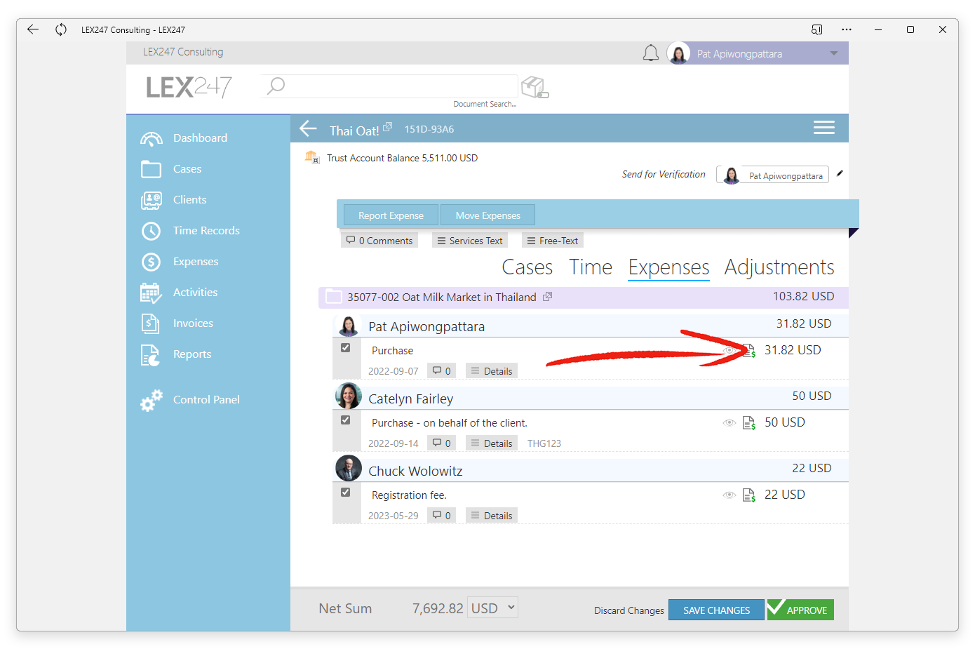This screenshot has width=975, height=649.
Task: Click the document search magnifier icon
Action: click(x=276, y=86)
